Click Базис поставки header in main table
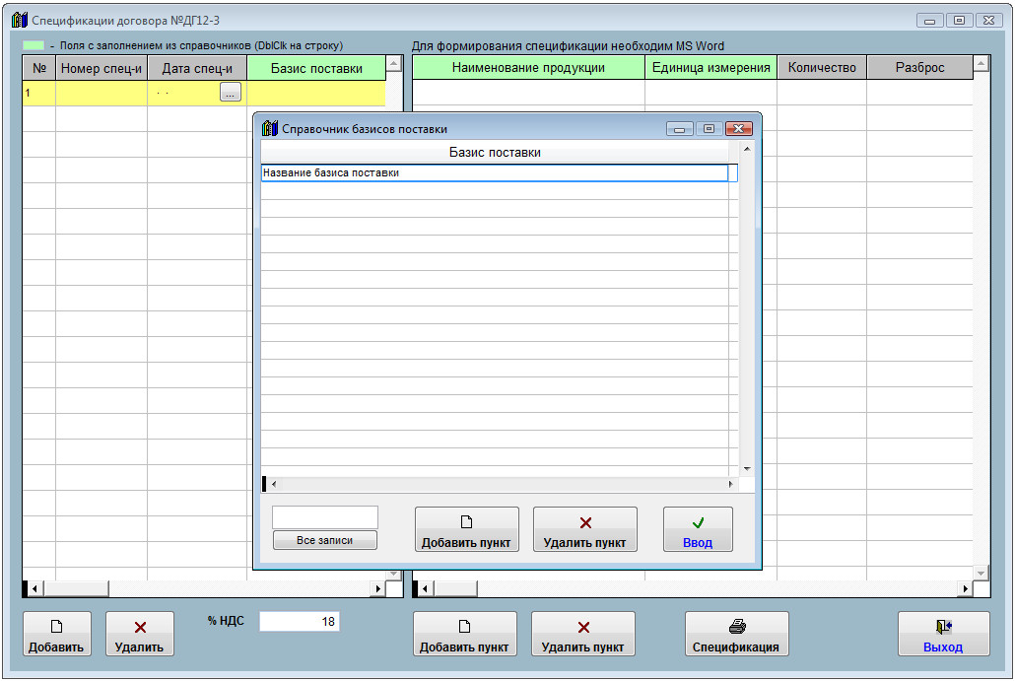 (316, 68)
